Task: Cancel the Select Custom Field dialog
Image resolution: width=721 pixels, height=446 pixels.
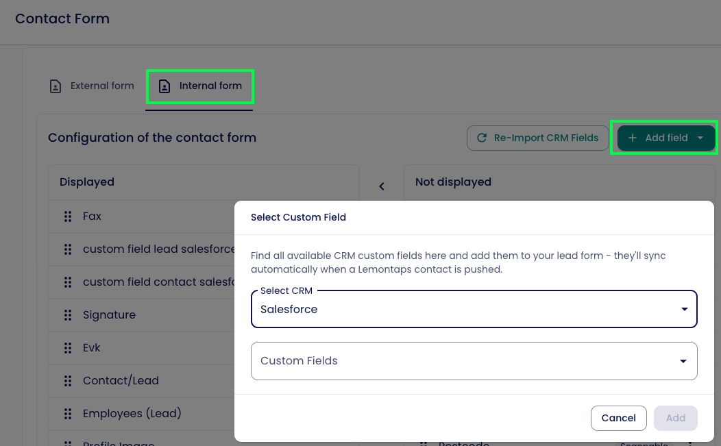Action: click(x=618, y=418)
